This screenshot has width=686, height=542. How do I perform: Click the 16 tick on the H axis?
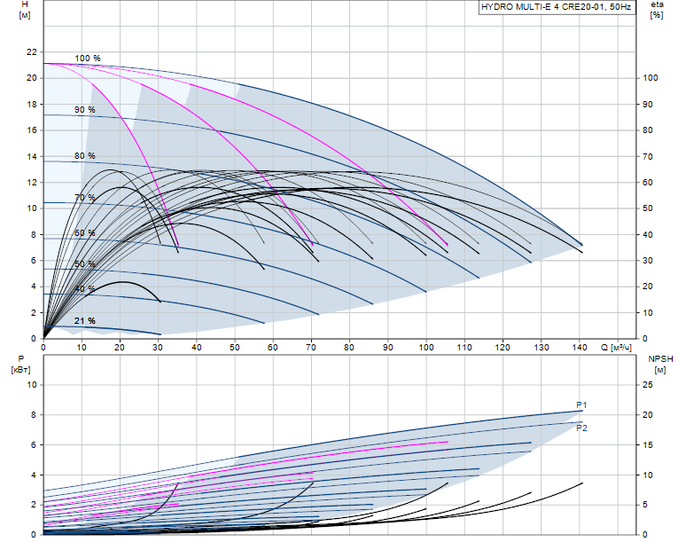(x=32, y=130)
